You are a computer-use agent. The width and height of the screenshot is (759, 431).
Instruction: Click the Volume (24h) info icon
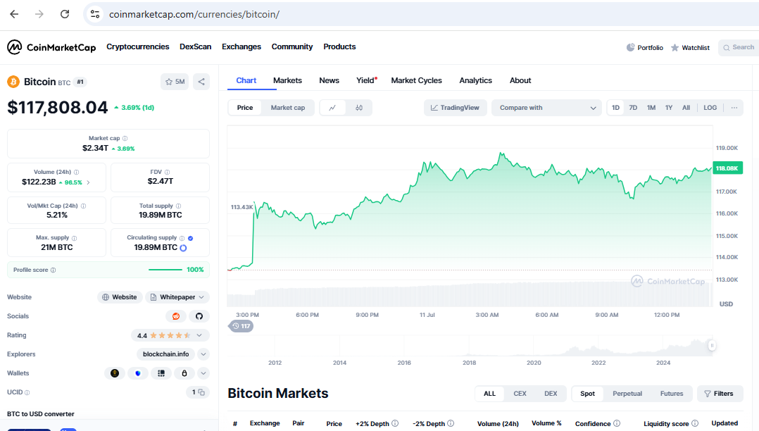77,173
